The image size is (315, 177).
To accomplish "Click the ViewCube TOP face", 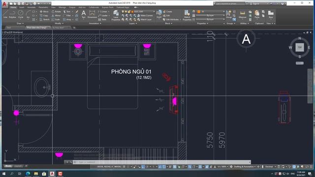I will (300, 48).
